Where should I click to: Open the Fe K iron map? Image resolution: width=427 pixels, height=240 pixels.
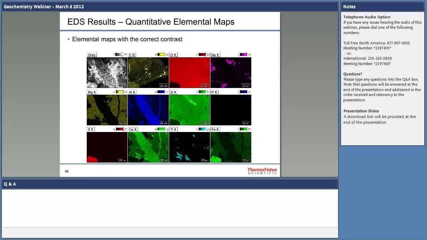click(231, 147)
